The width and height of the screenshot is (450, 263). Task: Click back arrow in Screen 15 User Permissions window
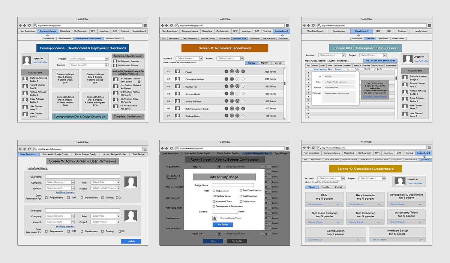[x=20, y=149]
